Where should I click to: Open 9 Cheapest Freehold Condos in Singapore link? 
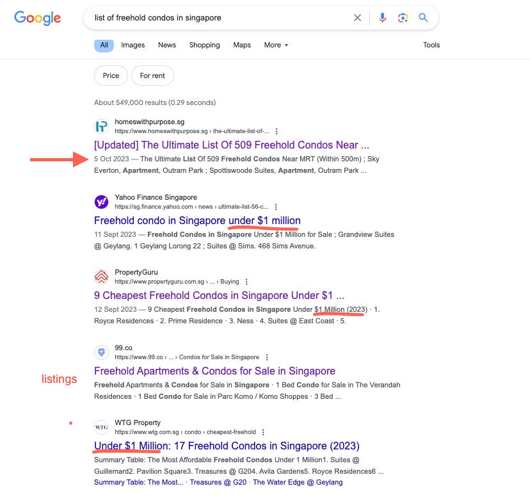220,296
